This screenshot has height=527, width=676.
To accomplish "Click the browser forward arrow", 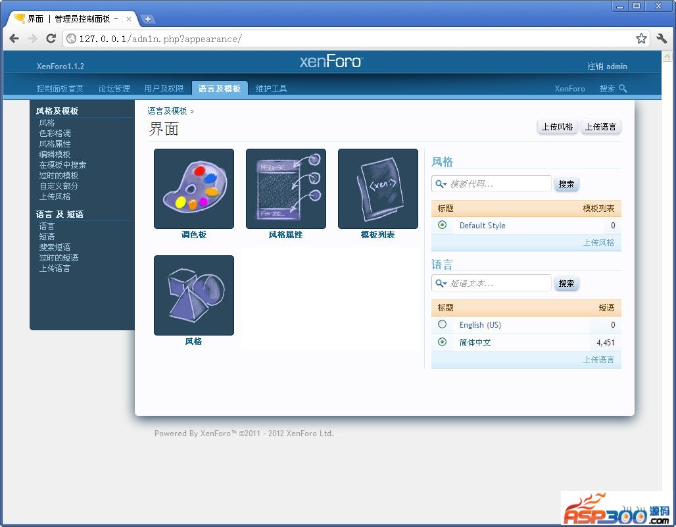I will 32,39.
